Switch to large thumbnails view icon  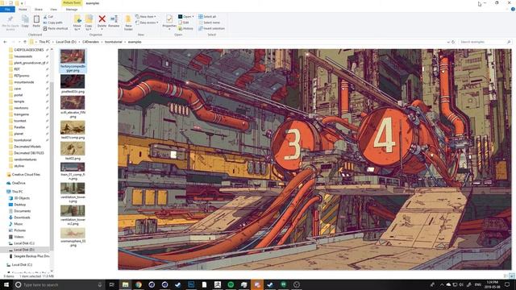[512, 275]
